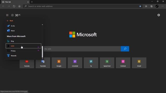Open the Speed test quick link

click(x=107, y=63)
